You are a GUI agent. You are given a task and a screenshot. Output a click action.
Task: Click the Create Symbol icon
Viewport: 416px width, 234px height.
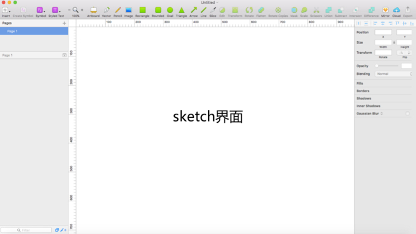(x=23, y=10)
